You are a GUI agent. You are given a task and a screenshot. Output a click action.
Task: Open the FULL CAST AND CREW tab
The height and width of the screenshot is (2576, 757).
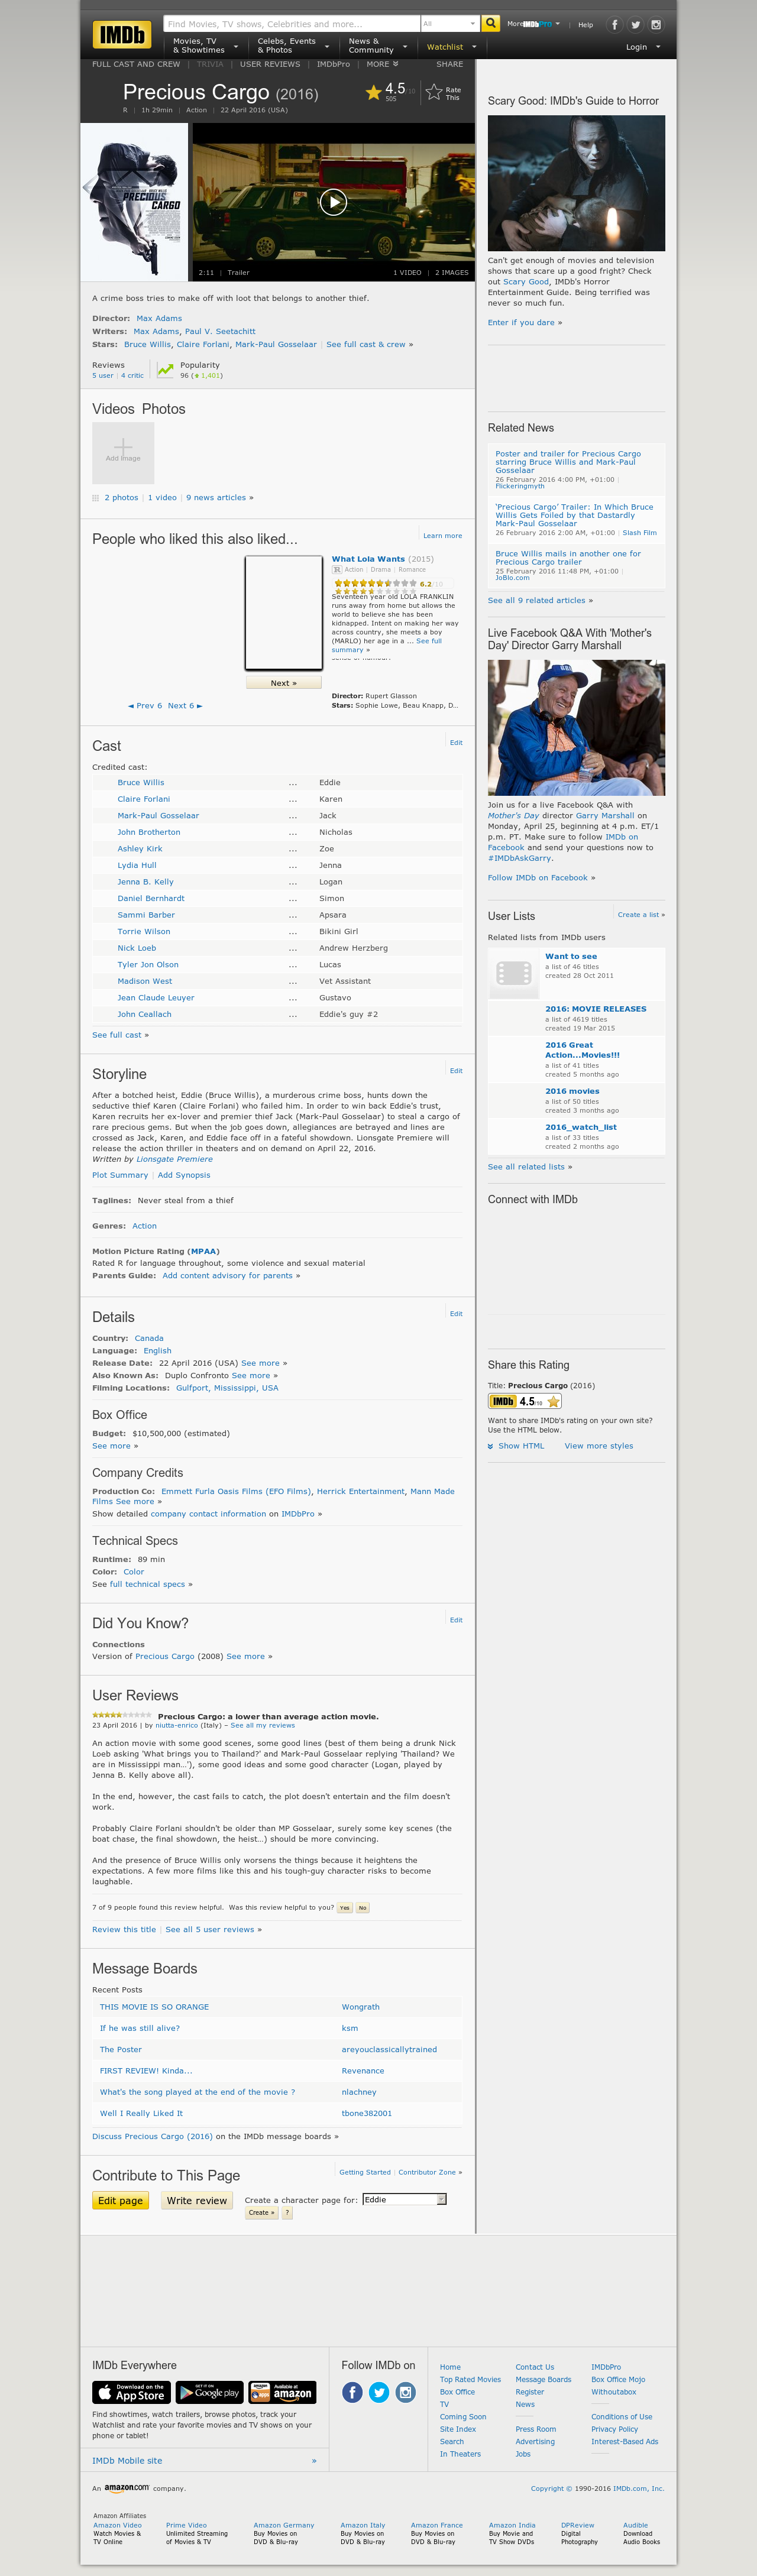click(x=136, y=64)
